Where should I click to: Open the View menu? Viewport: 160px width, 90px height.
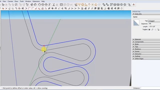[x=4, y=1]
